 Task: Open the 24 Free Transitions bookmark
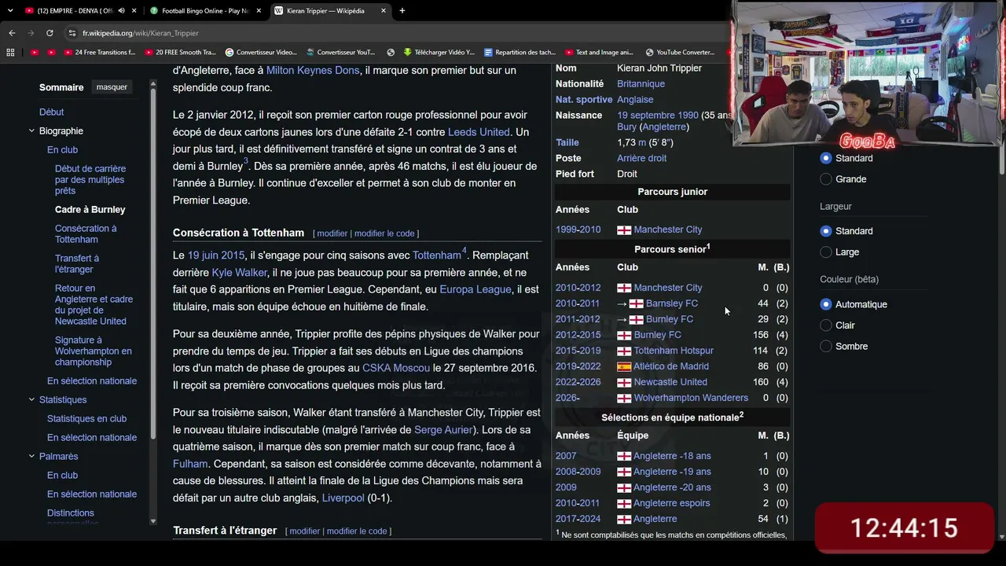coord(101,53)
